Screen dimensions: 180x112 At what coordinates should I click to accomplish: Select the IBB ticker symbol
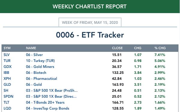6,73
